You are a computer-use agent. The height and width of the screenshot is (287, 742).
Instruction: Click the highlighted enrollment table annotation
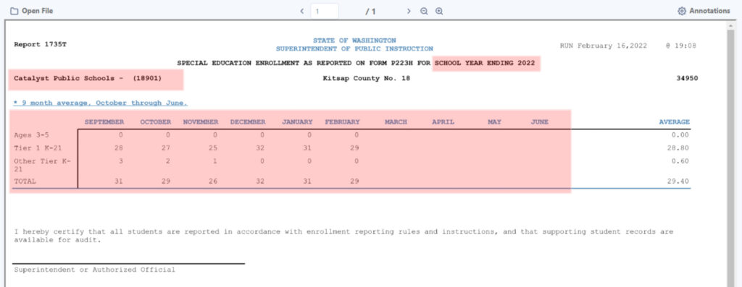[290, 152]
